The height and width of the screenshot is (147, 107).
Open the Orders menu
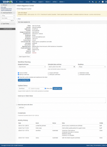[x=28, y=2]
